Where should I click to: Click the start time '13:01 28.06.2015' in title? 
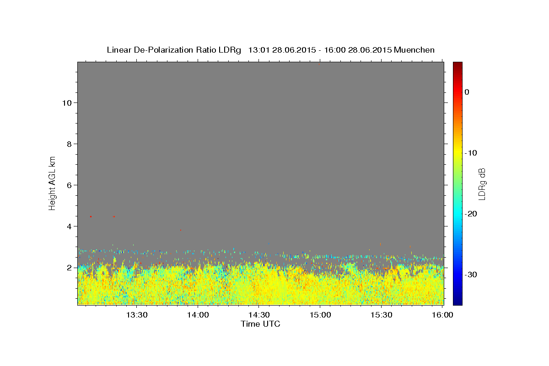click(282, 50)
